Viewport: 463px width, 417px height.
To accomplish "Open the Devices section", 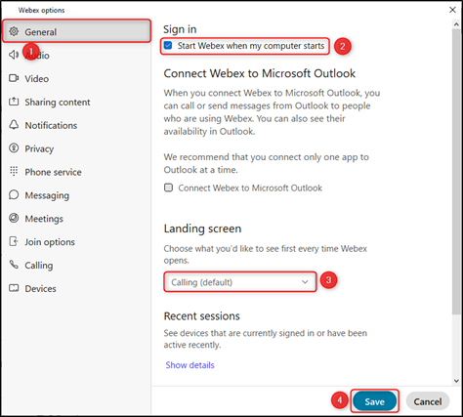I will pyautogui.click(x=77, y=288).
